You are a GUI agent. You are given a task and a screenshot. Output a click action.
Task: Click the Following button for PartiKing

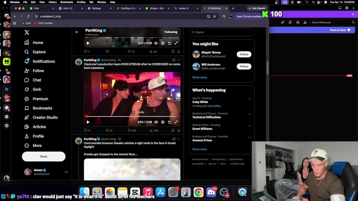[x=171, y=32]
